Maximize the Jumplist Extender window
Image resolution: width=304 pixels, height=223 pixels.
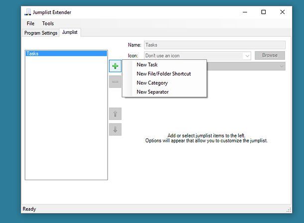point(263,12)
